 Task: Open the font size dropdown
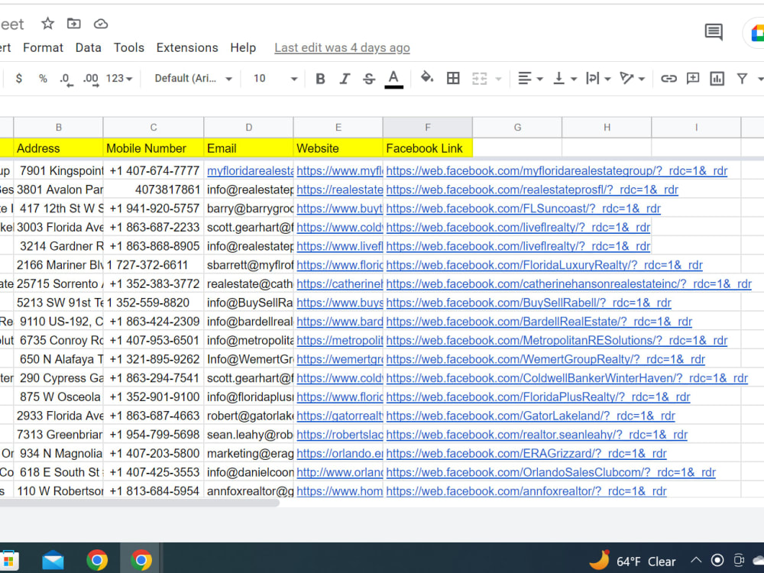tap(275, 79)
